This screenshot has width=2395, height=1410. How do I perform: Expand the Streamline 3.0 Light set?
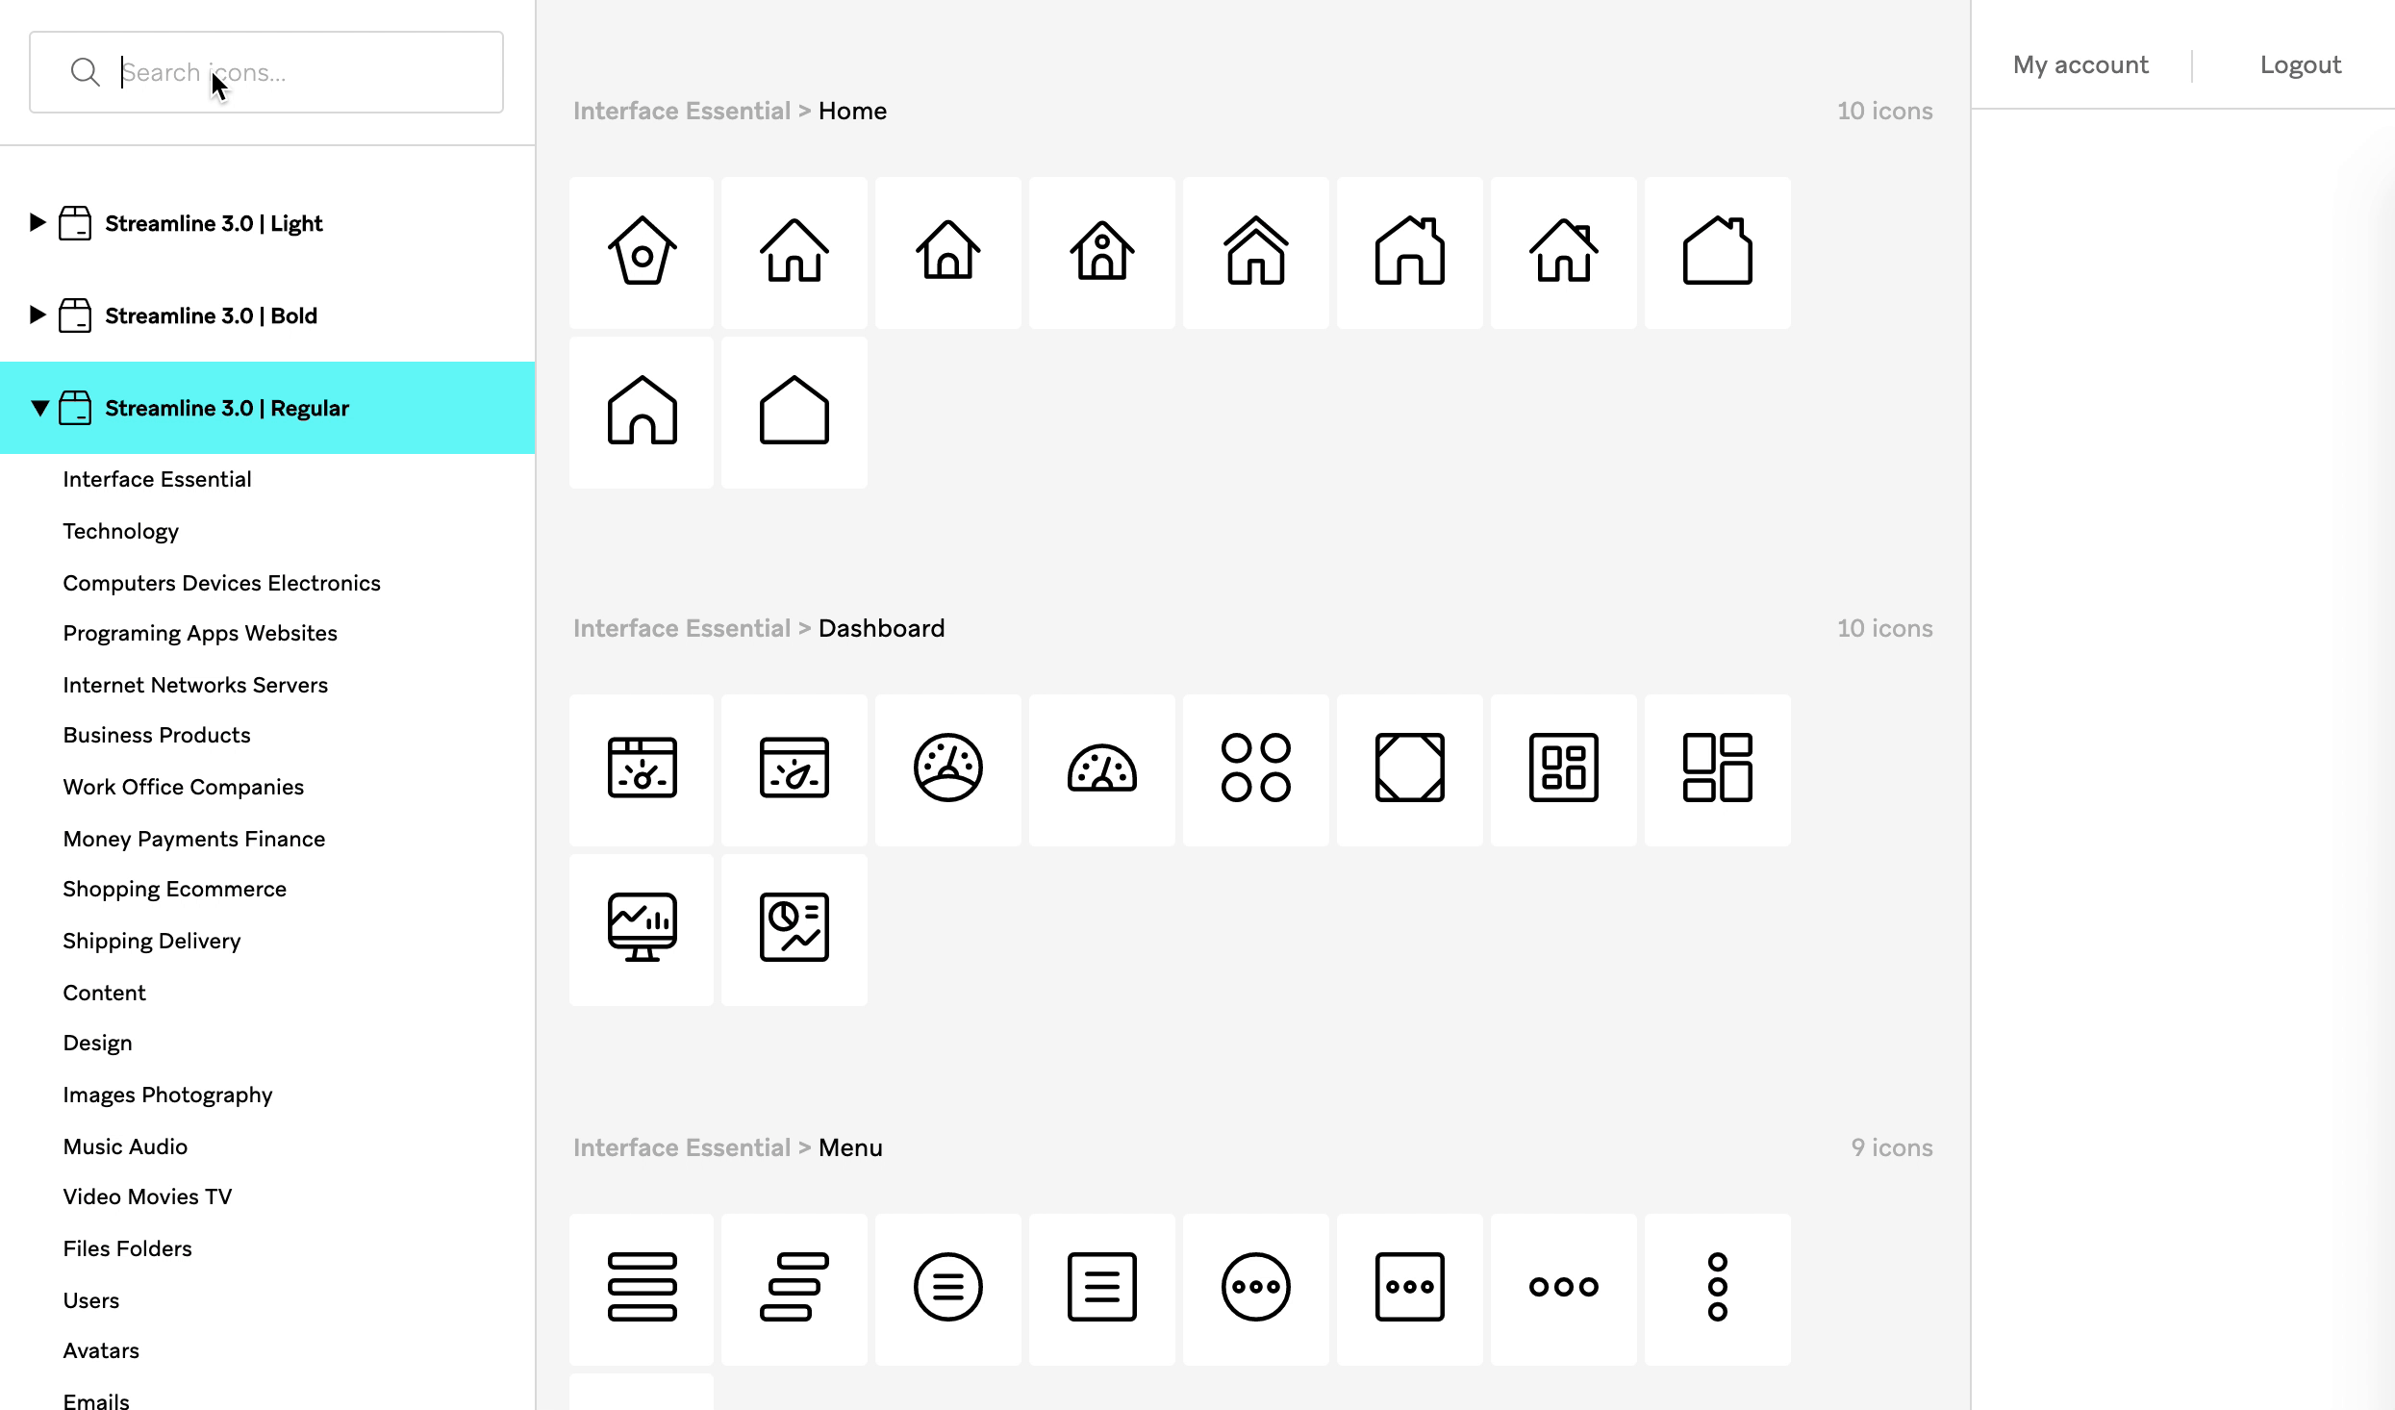tap(38, 223)
